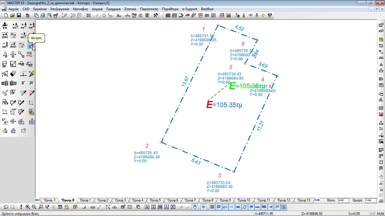
Task: Open the CAD menu
Action: 26,9
